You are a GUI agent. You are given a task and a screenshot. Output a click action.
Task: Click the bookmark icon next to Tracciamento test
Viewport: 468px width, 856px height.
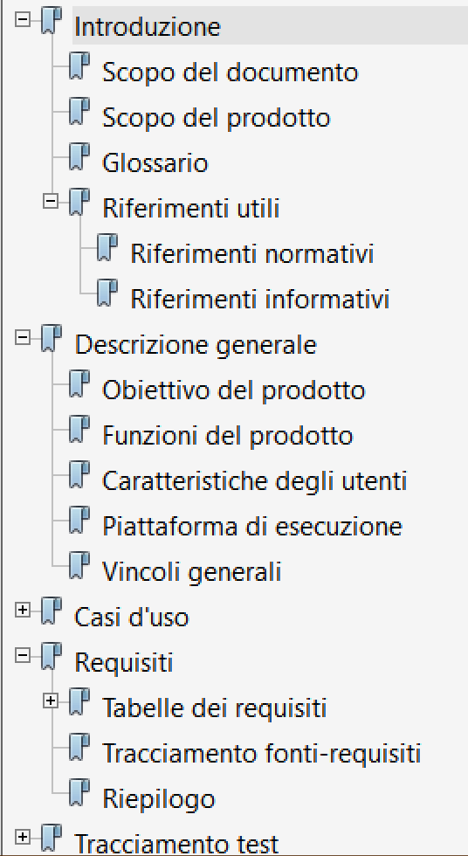(x=52, y=838)
